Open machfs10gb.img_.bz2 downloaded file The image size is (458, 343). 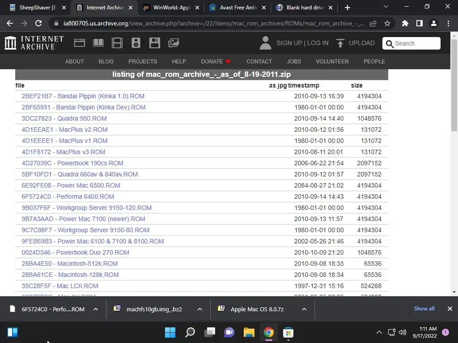click(154, 309)
